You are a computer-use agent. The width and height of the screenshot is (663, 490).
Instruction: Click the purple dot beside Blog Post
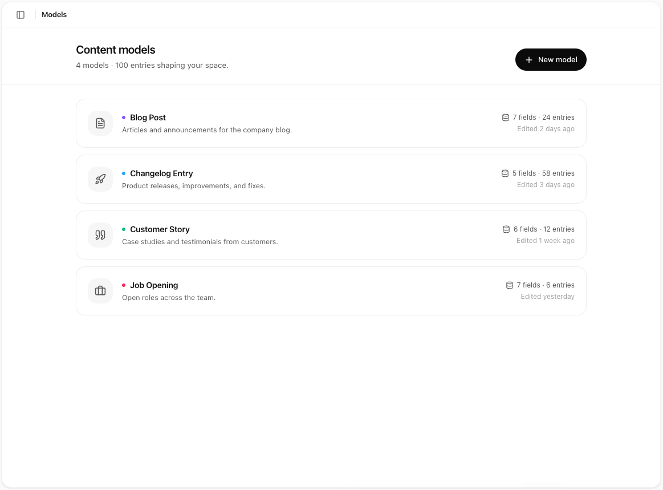point(124,118)
